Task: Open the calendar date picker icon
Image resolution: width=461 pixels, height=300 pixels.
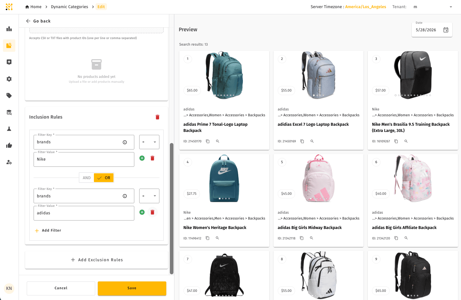Action: click(x=446, y=30)
